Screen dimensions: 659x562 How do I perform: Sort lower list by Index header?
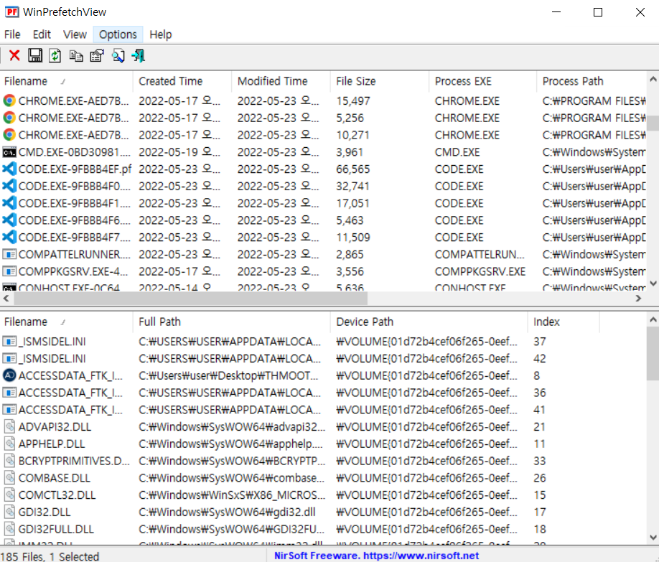tap(564, 322)
